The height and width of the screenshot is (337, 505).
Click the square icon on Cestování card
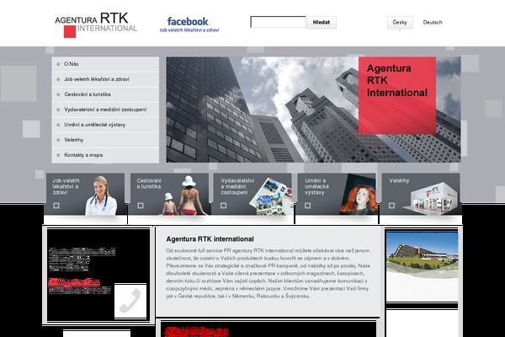pos(141,206)
